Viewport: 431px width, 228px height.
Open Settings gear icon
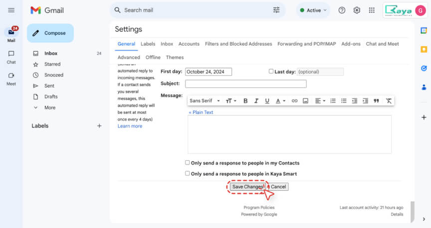[357, 10]
